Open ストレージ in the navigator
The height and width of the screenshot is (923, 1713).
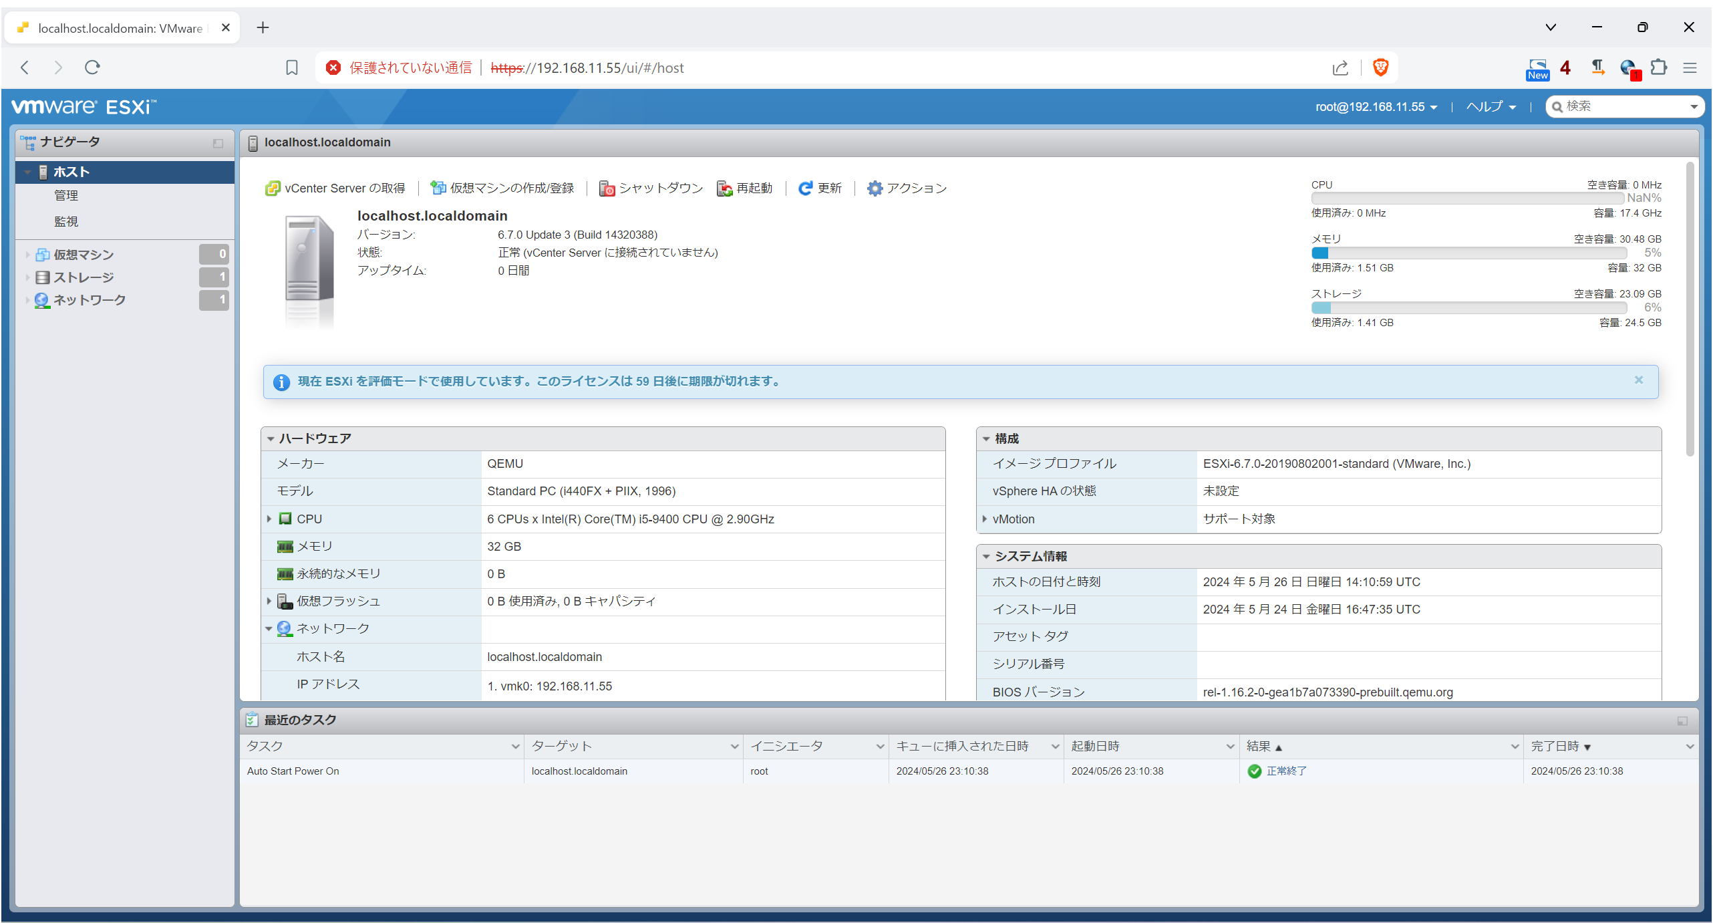tap(84, 277)
